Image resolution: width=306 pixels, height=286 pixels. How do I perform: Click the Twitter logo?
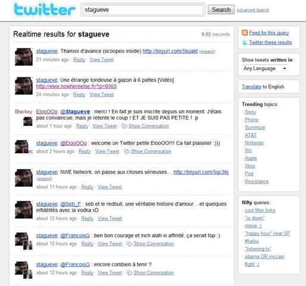click(x=45, y=9)
